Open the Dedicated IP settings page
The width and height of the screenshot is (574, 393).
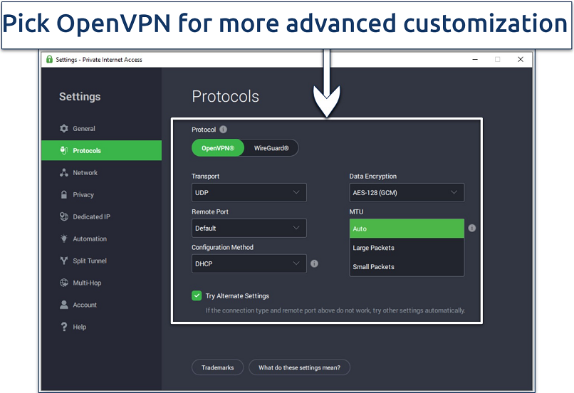[101, 216]
